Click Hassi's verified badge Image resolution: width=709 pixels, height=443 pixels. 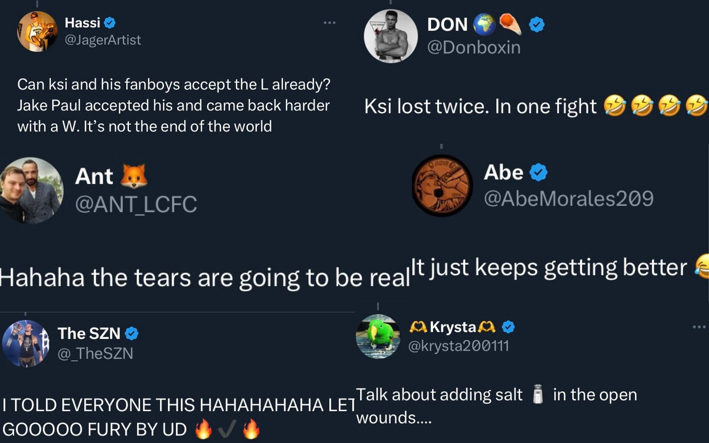click(110, 23)
